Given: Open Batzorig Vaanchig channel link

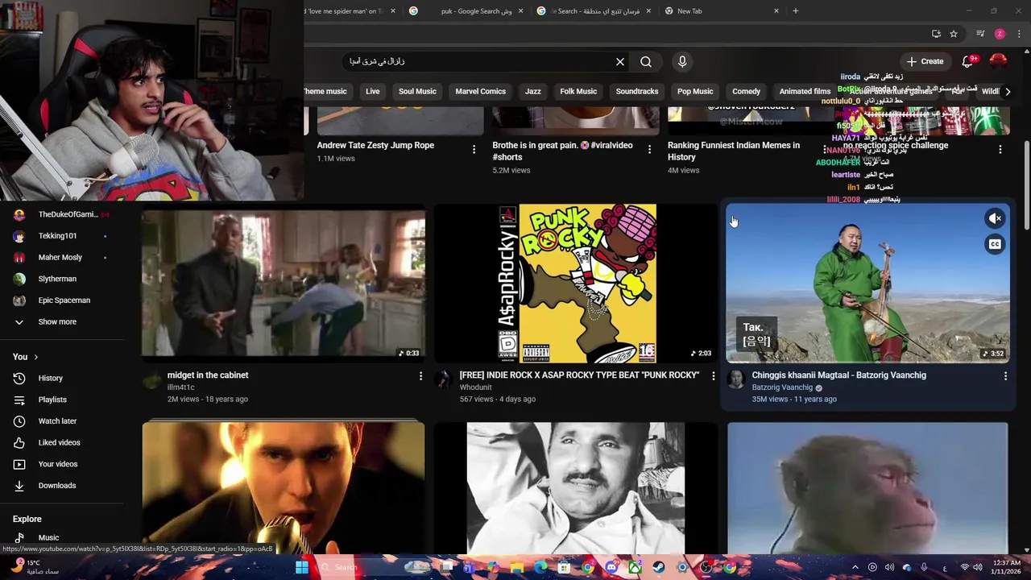Looking at the screenshot, I should pos(782,387).
